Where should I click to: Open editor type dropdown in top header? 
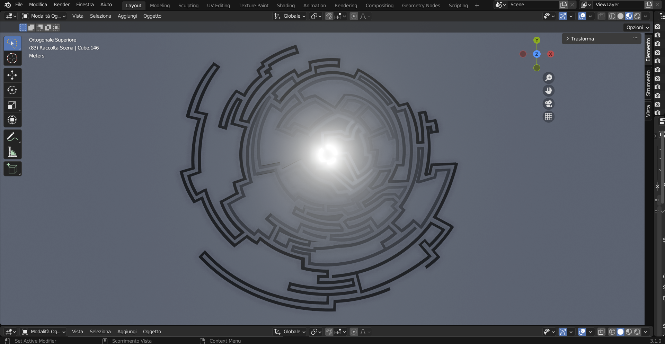pos(11,16)
